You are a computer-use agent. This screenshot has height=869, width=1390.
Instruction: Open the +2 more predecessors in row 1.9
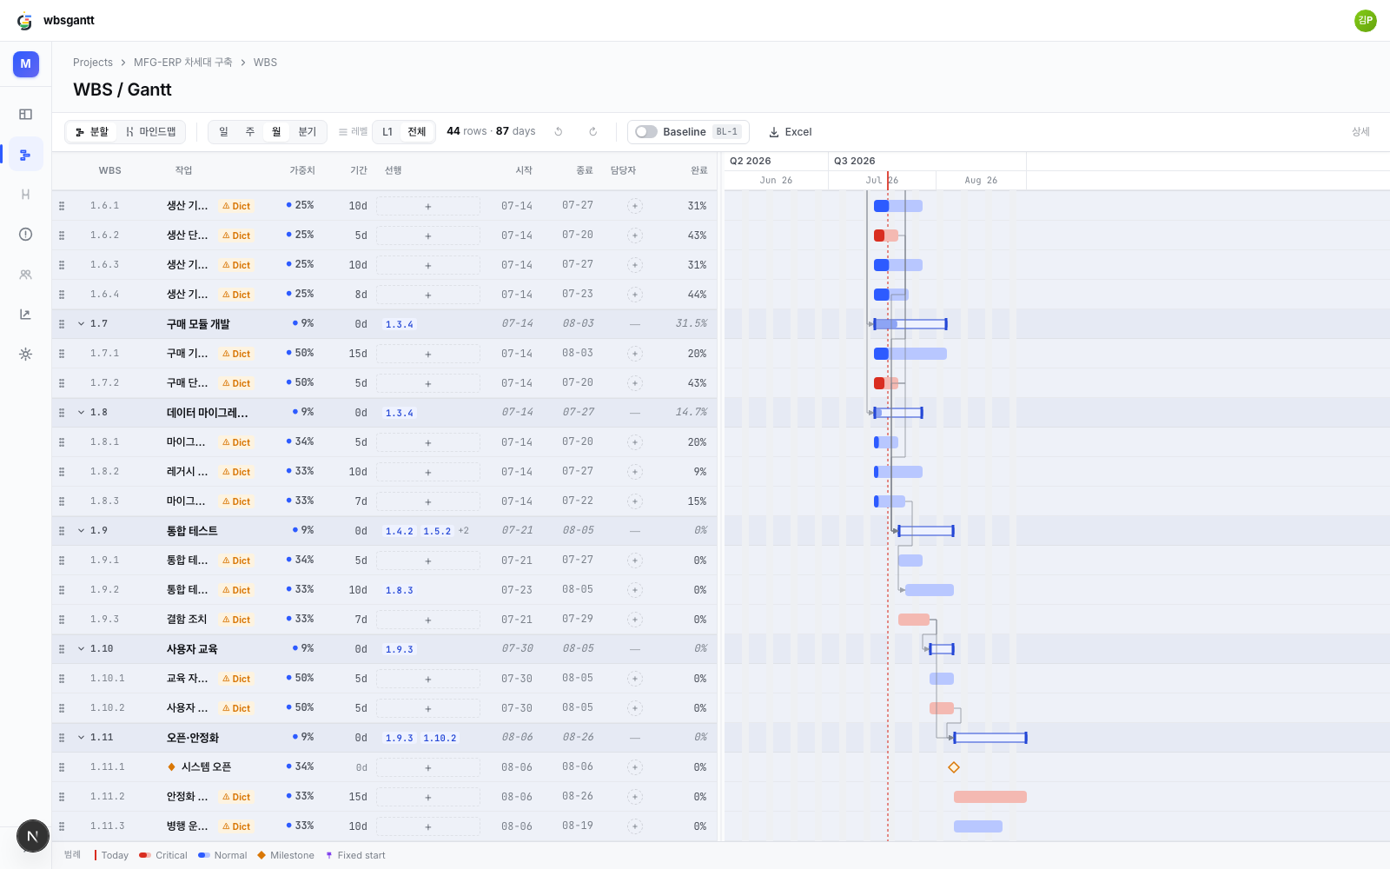coord(464,531)
